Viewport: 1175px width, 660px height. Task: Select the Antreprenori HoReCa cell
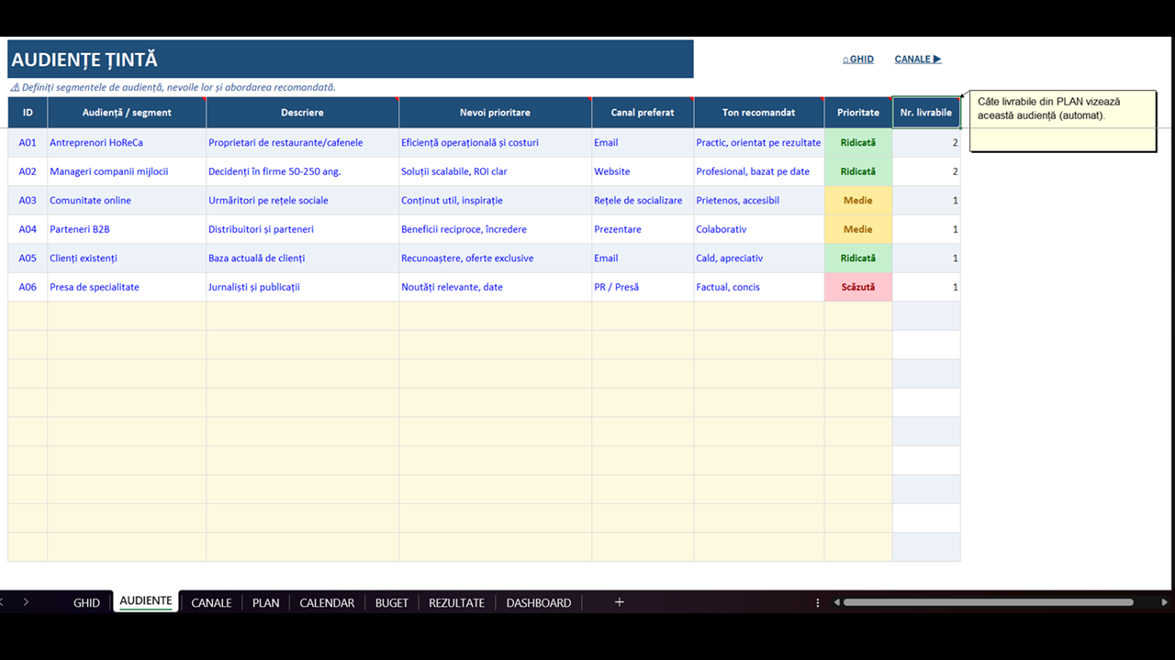click(x=127, y=143)
